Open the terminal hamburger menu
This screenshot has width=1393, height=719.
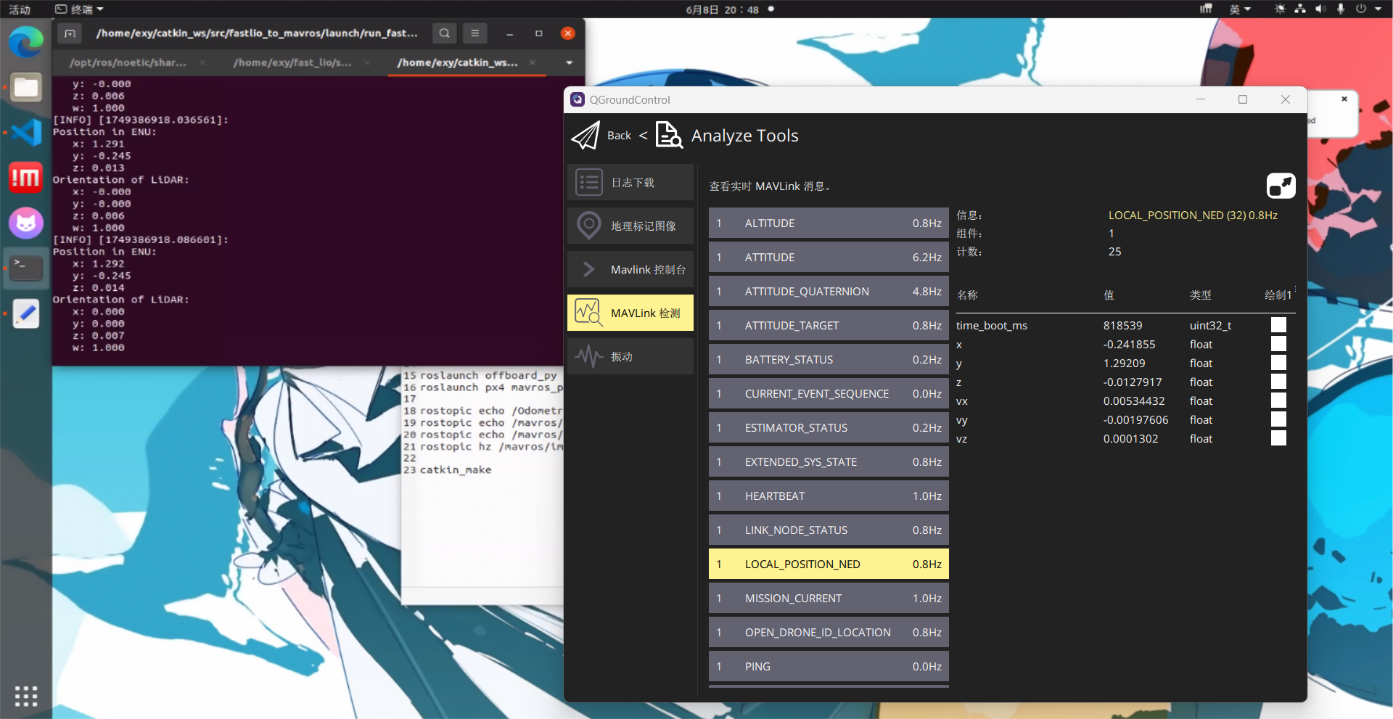(x=475, y=33)
